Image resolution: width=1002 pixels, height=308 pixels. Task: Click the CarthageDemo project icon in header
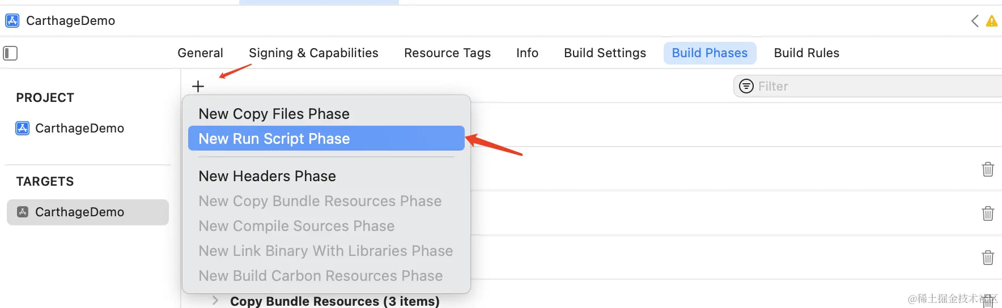12,21
